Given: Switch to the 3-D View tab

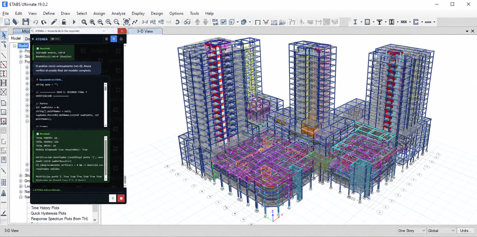Looking at the screenshot, I should (145, 31).
